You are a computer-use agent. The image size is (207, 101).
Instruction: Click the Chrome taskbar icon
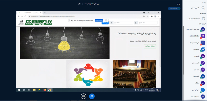(50, 90)
